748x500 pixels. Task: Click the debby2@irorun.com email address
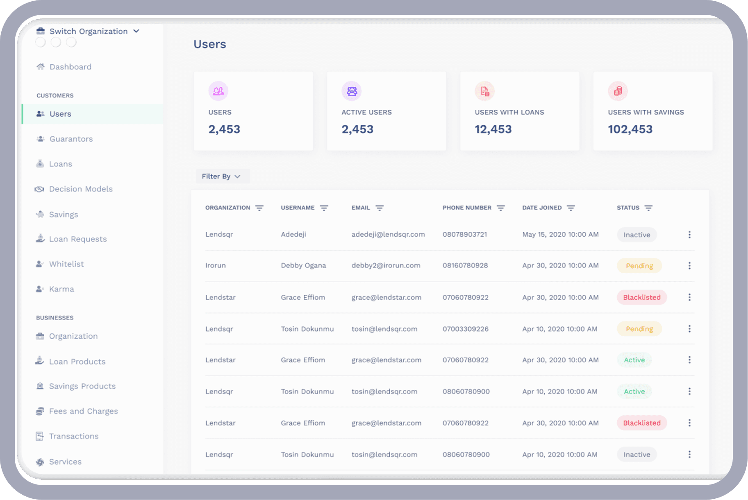click(386, 265)
